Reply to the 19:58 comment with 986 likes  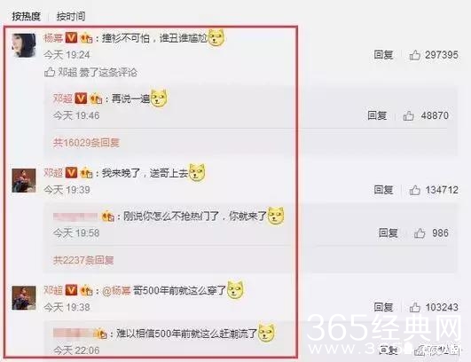(389, 233)
